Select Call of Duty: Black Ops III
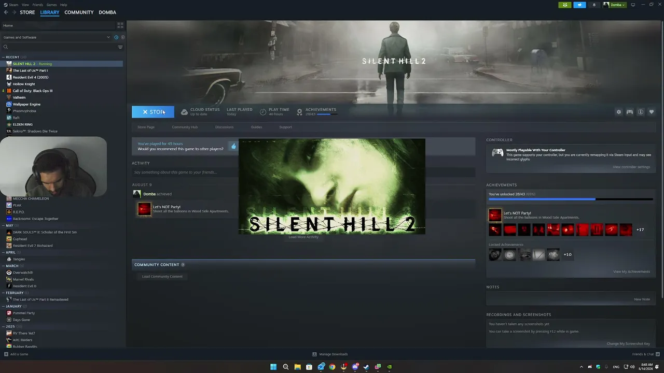Viewport: 664px width, 373px height. point(33,91)
